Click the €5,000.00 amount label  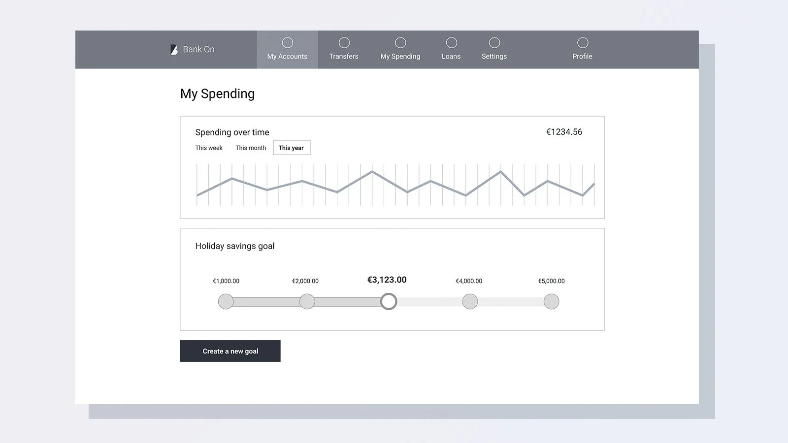552,281
